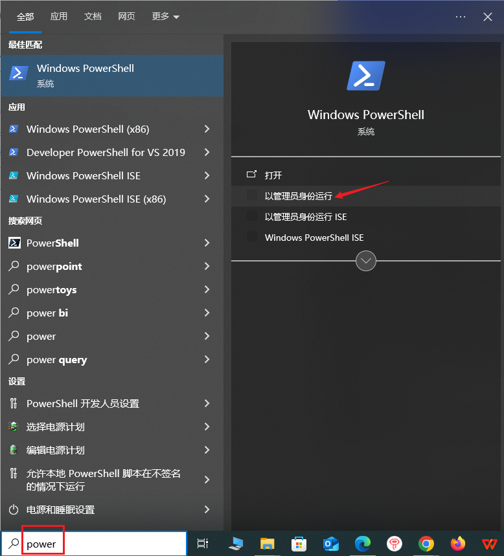This screenshot has width=504, height=556.
Task: Select the Windows PowerShell best match result
Action: [x=112, y=76]
